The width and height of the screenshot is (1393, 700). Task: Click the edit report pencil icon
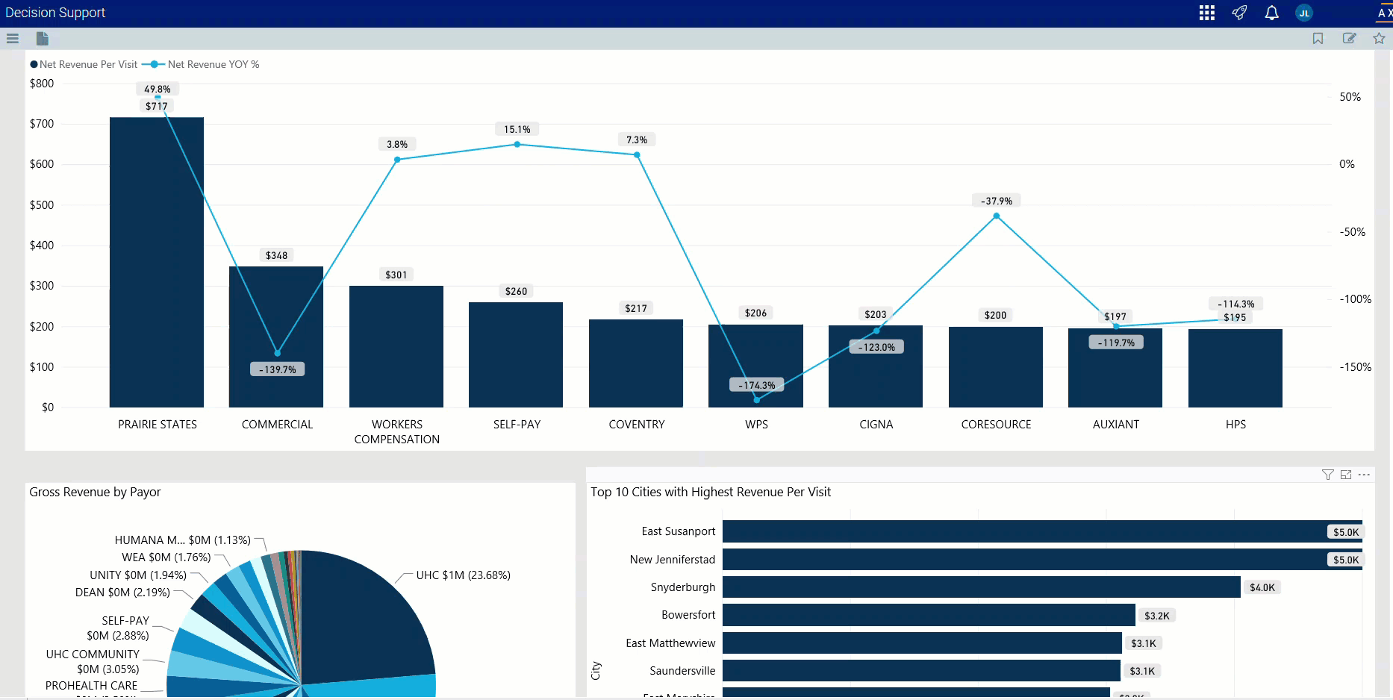tap(1349, 38)
